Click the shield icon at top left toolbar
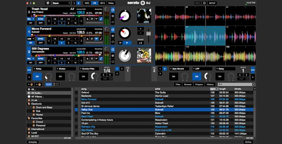Screen dimensions: 282x144 47,3
